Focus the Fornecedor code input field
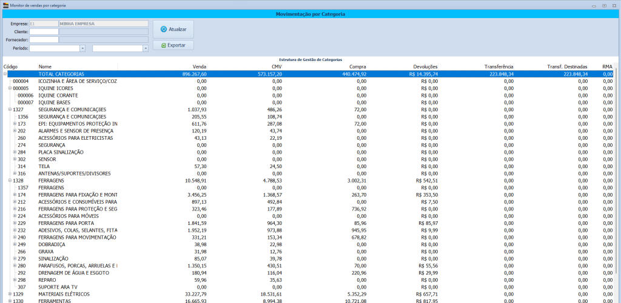621x303 pixels. [44, 40]
